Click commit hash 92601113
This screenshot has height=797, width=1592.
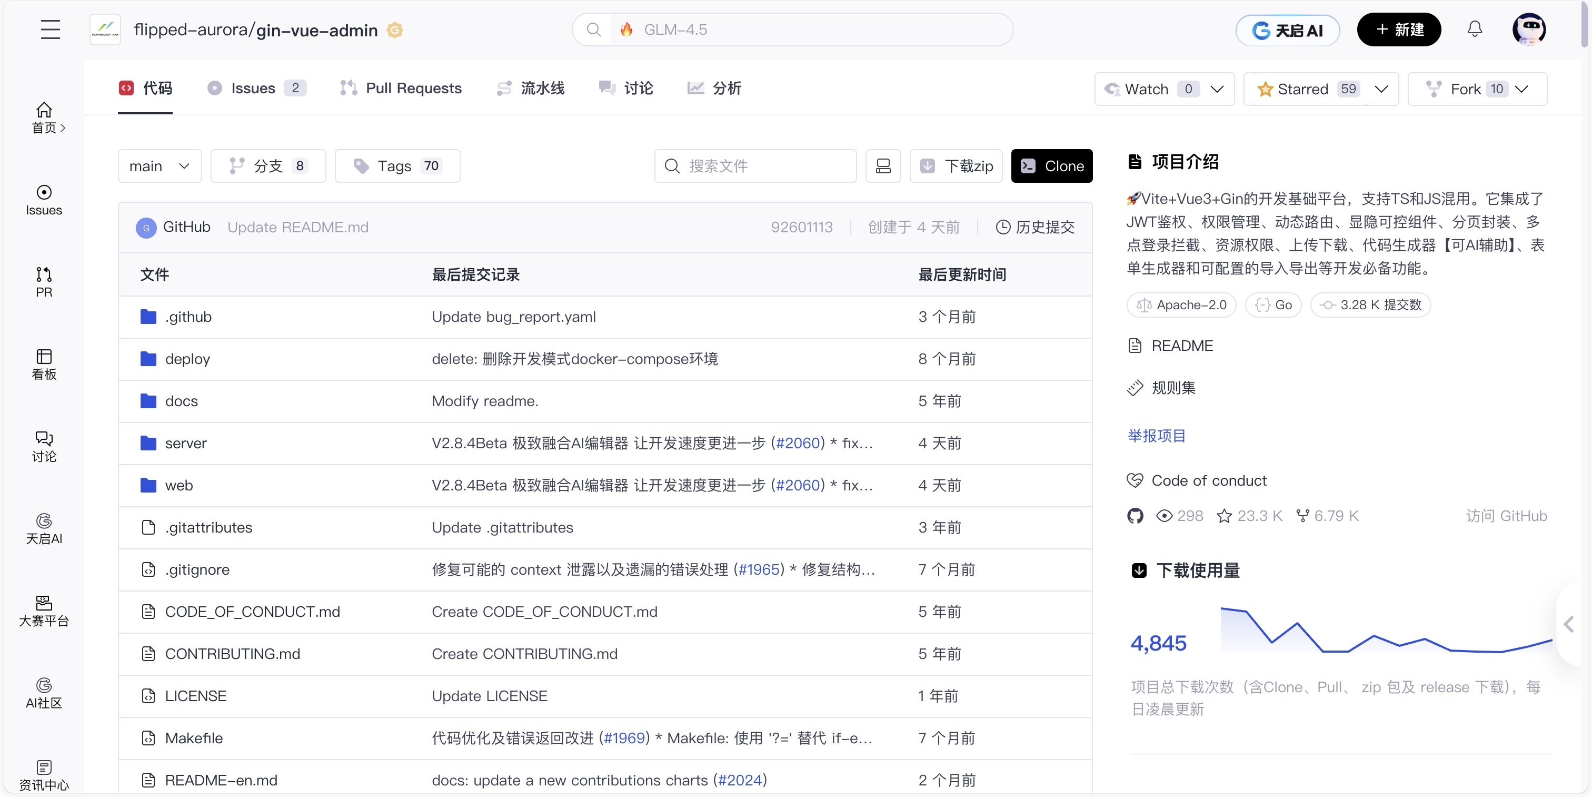(x=802, y=227)
